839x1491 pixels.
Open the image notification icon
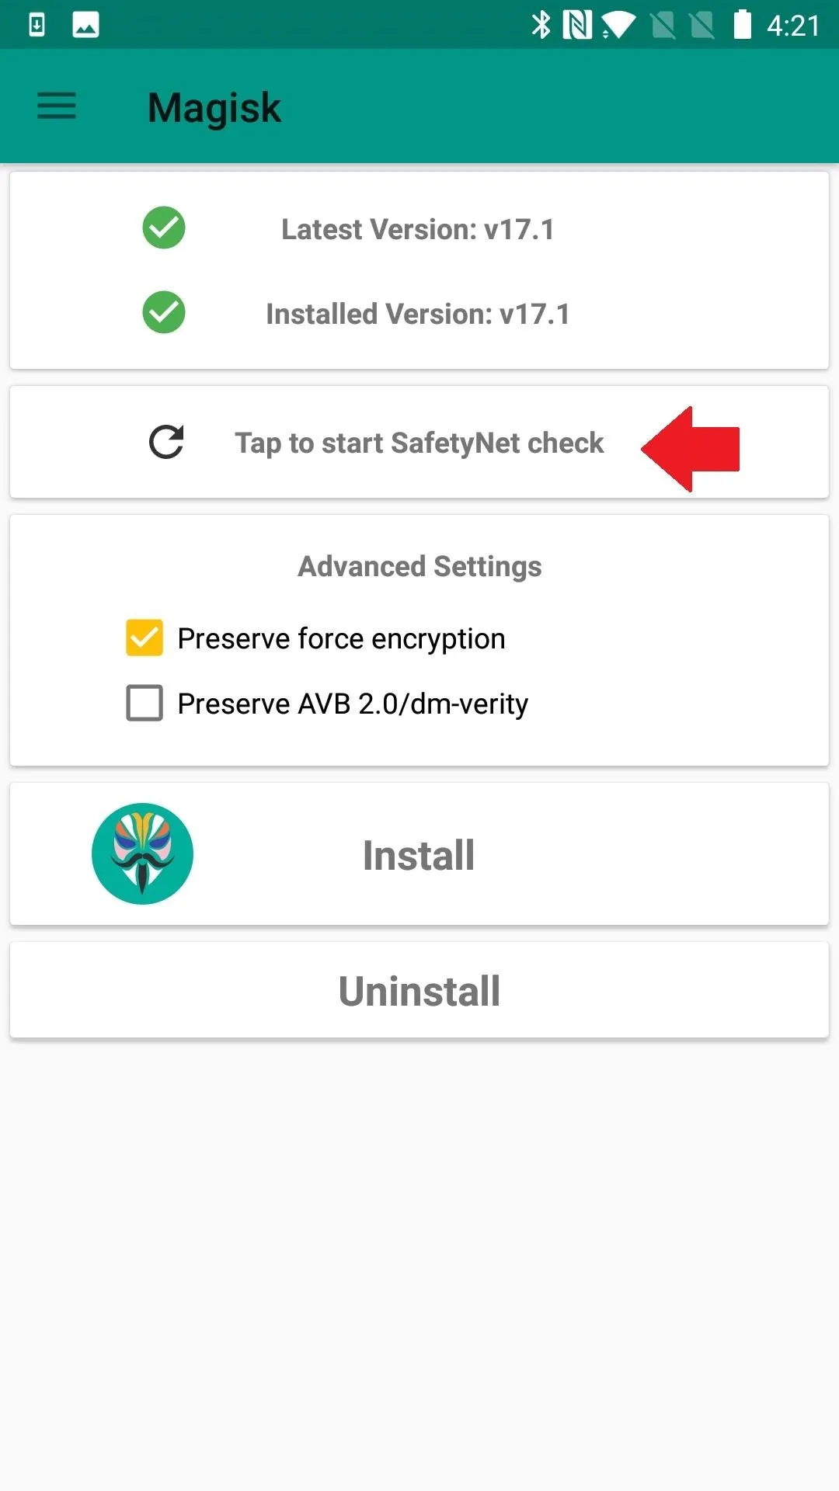(85, 25)
